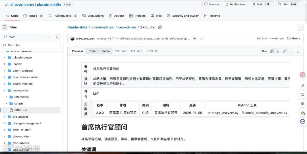Open the ciso-advisor folder
The width and height of the screenshot is (307, 154).
point(21,143)
